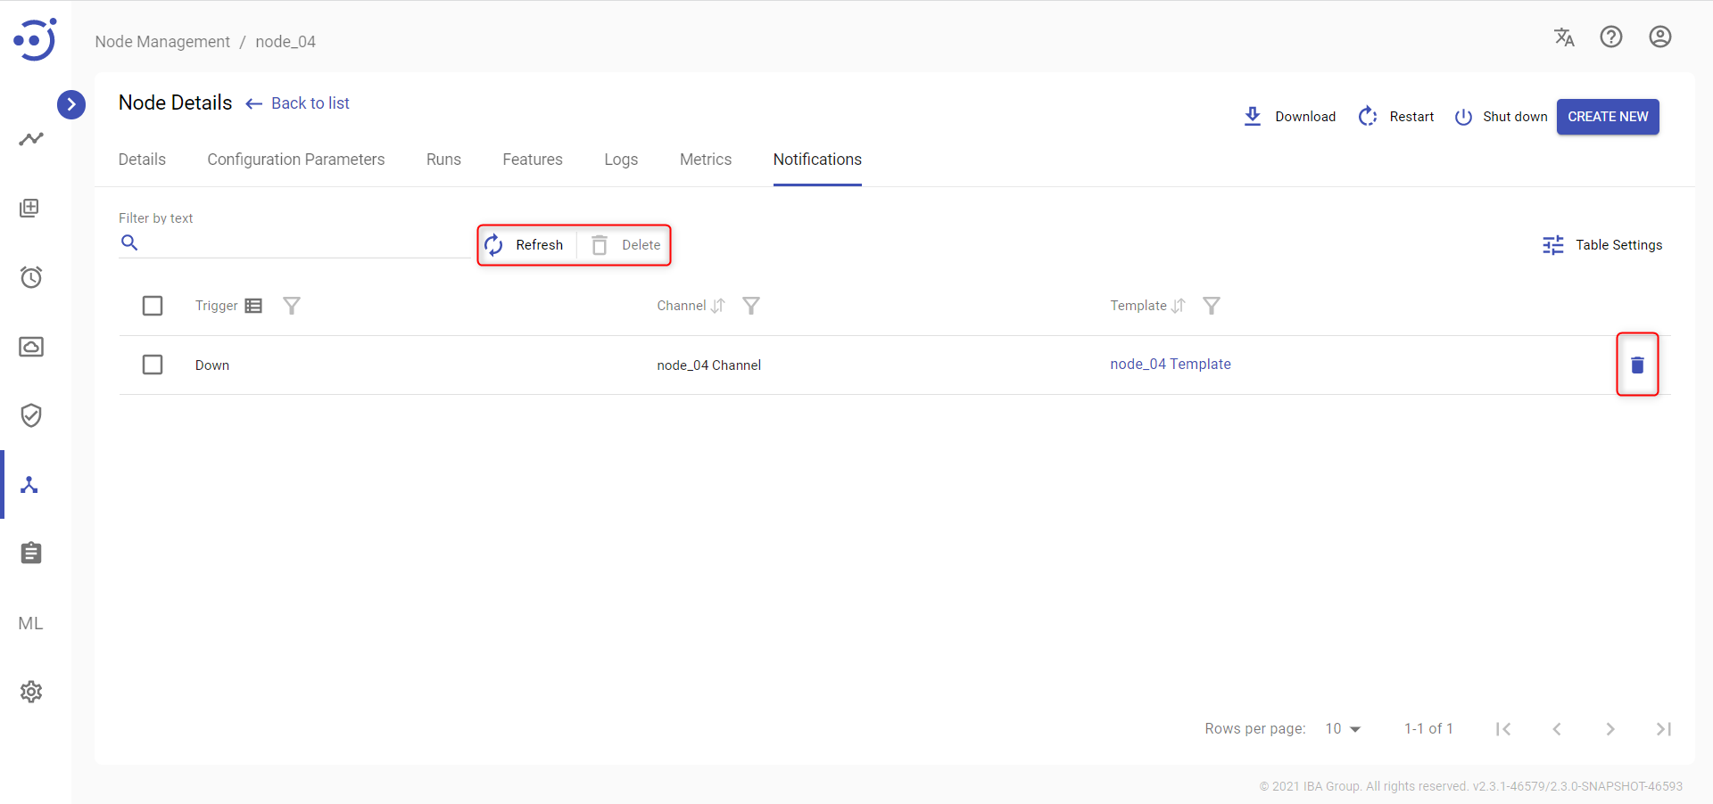Click the CREATE NEW button
The image size is (1713, 804).
coord(1608,117)
